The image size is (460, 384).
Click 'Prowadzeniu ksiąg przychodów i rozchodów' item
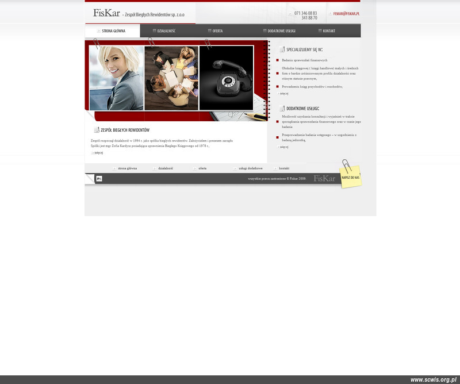(312, 87)
